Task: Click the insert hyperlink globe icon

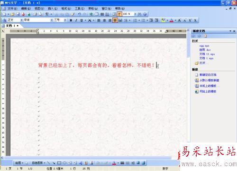Action: tap(91, 14)
